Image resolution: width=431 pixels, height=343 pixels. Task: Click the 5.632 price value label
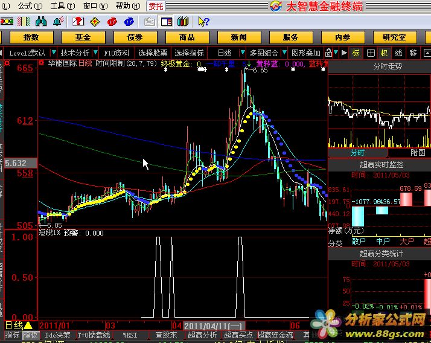pyautogui.click(x=21, y=163)
